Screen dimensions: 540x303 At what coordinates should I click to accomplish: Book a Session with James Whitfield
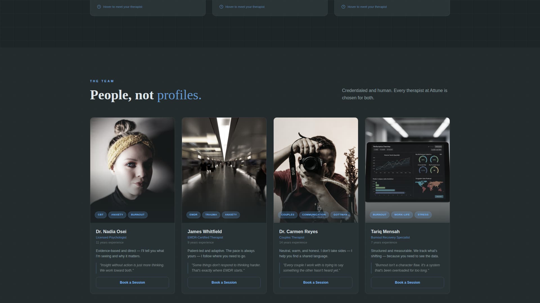click(x=224, y=283)
